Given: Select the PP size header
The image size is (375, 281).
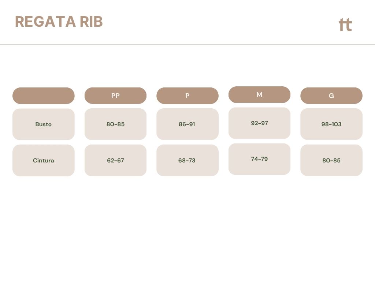Looking at the screenshot, I should [x=115, y=95].
